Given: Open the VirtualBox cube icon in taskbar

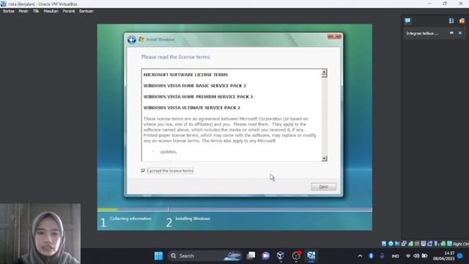Looking at the screenshot, I should pos(280,256).
